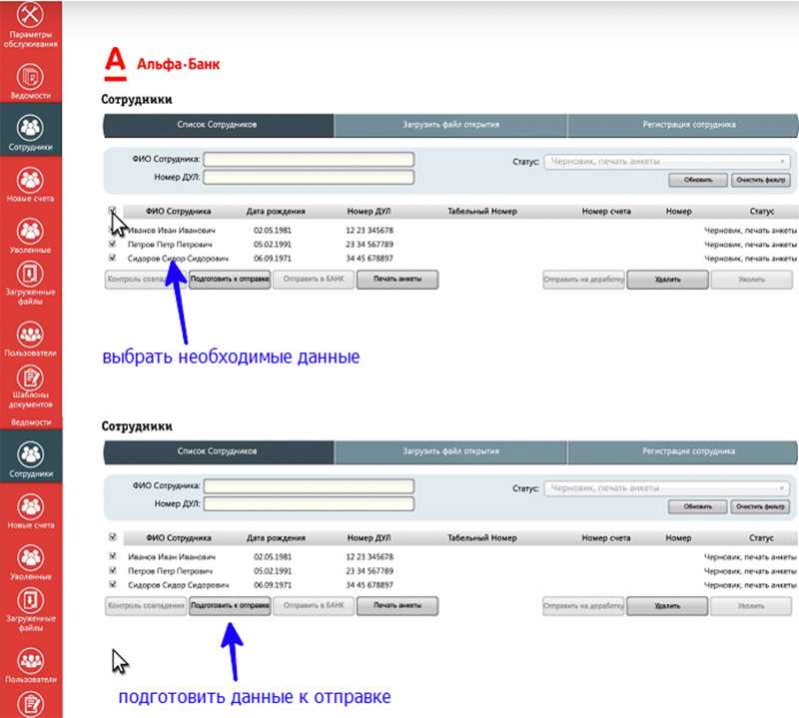The image size is (799, 718).
Task: Click date 02.05.1981 in lower table
Action: pyautogui.click(x=273, y=557)
